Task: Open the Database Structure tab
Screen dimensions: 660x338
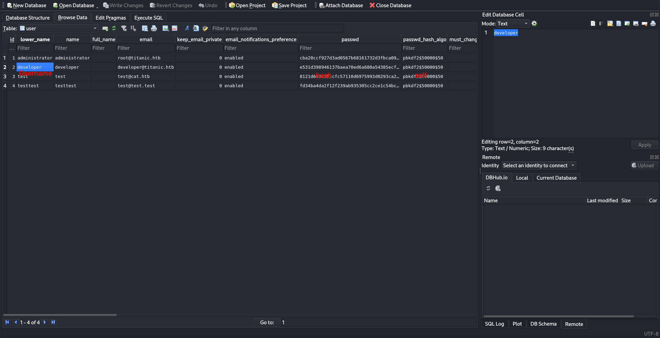Action: pyautogui.click(x=28, y=18)
